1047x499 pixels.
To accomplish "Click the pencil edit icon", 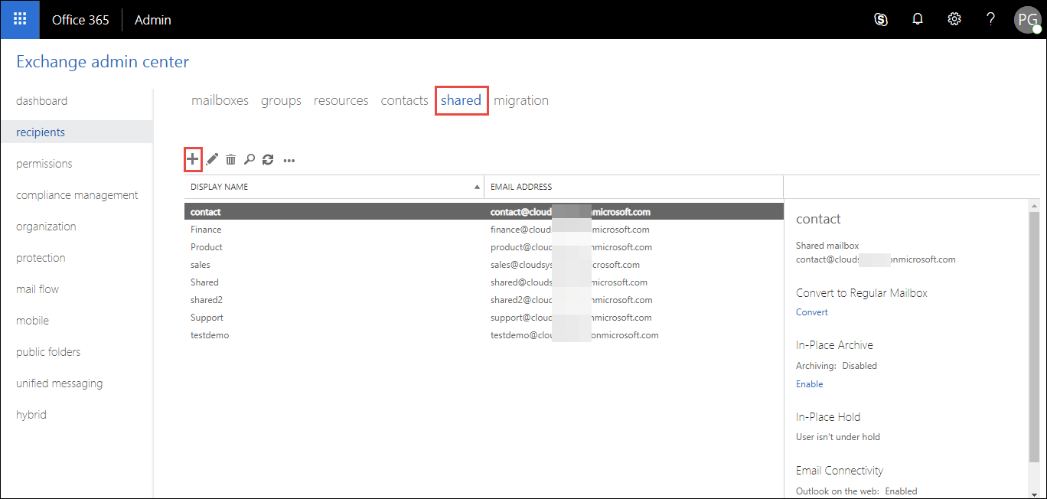I will point(212,159).
